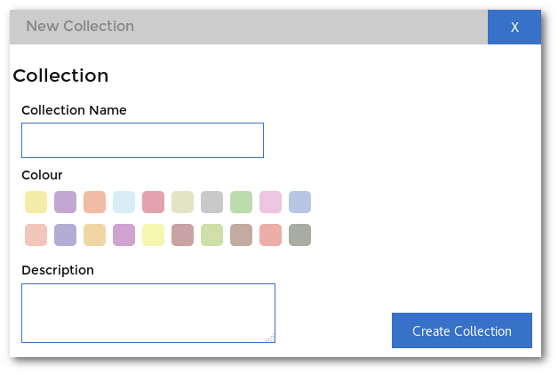558x374 pixels.
Task: Click the description box resize grip corner
Action: 270,338
